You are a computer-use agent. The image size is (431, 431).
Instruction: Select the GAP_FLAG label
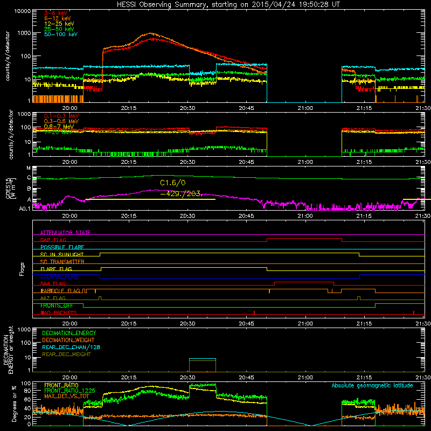coord(53,240)
